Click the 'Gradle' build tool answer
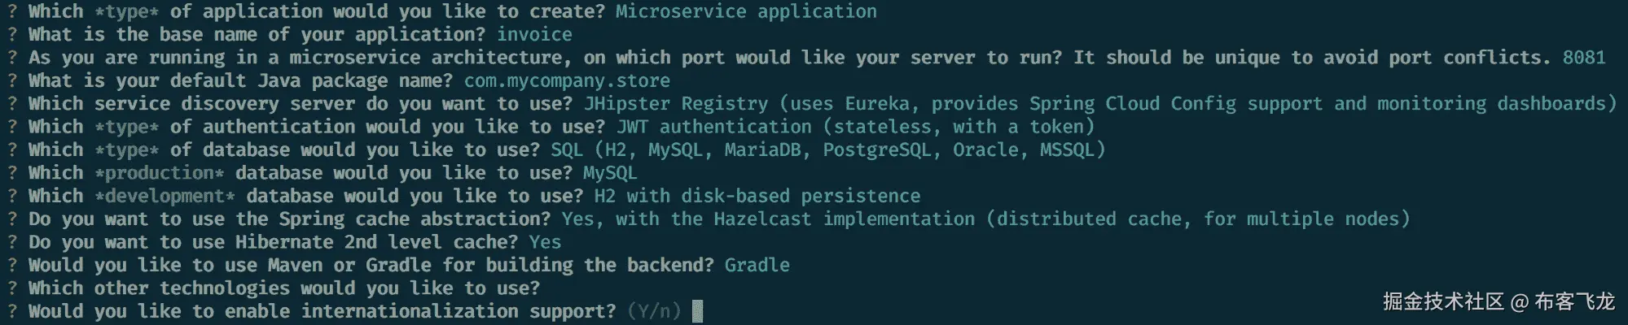 [757, 265]
